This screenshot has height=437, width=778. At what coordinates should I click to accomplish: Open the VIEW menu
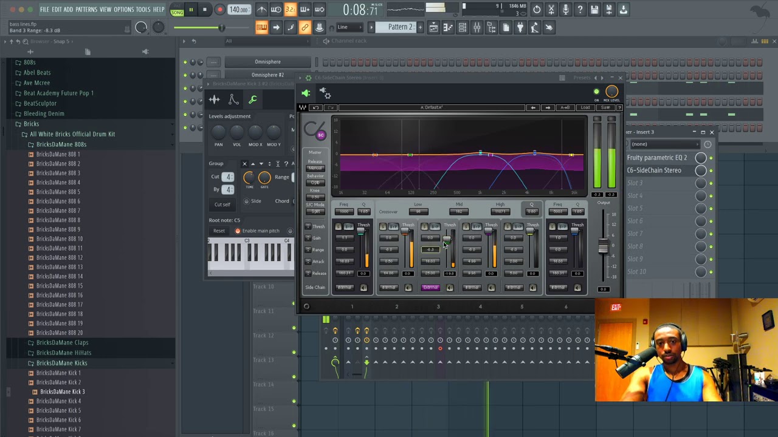pyautogui.click(x=106, y=10)
